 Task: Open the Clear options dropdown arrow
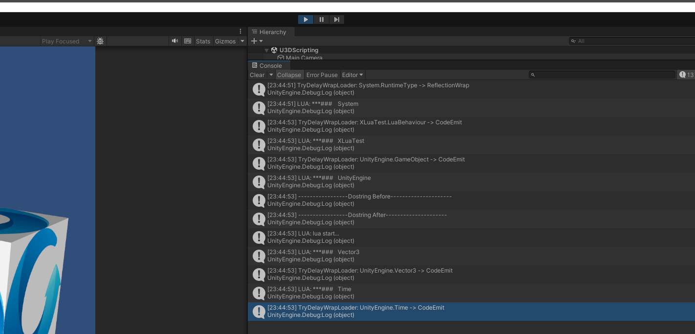pyautogui.click(x=271, y=75)
